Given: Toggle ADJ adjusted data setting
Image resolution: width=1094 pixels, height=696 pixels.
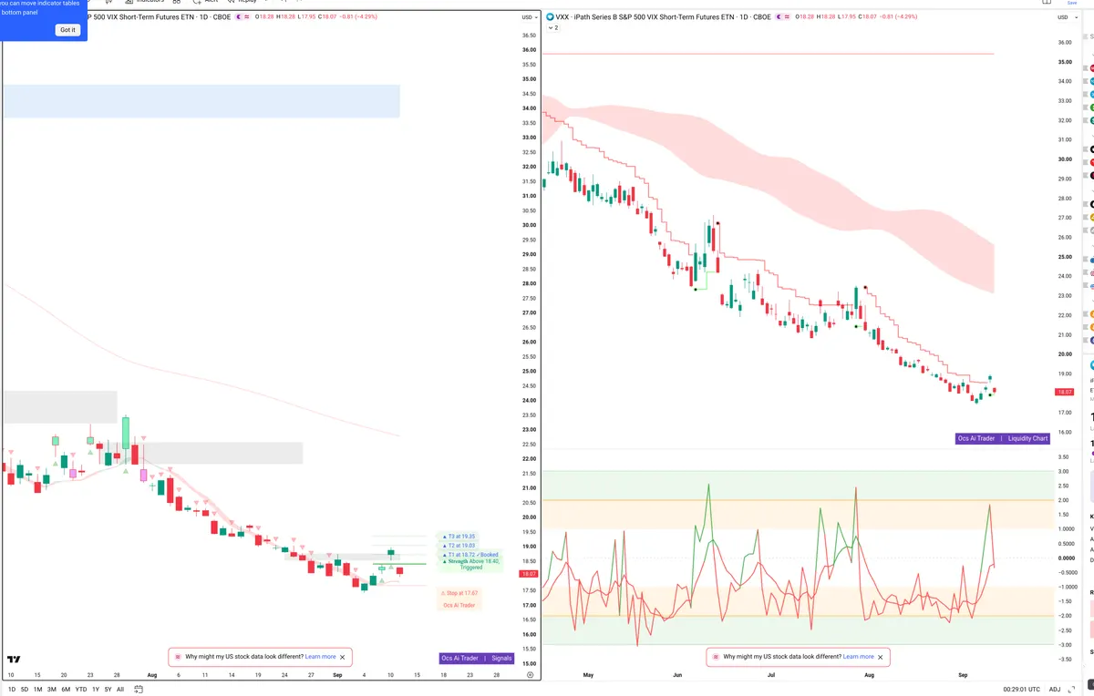Looking at the screenshot, I should click(1055, 690).
